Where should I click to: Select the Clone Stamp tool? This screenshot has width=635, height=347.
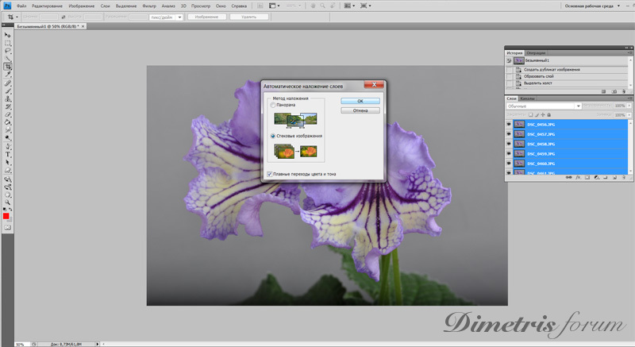[7, 98]
